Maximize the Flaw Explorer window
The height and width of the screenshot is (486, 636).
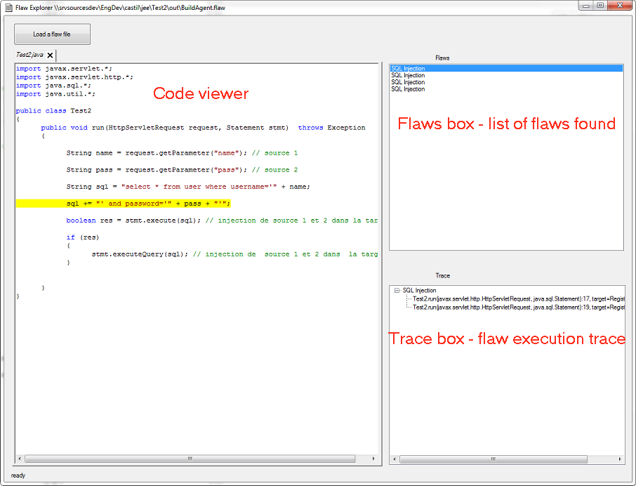[x=599, y=6]
